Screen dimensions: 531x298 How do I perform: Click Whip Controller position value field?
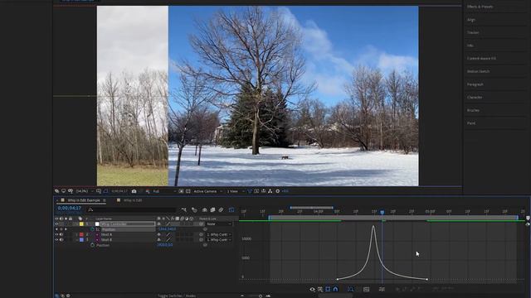[x=167, y=229]
